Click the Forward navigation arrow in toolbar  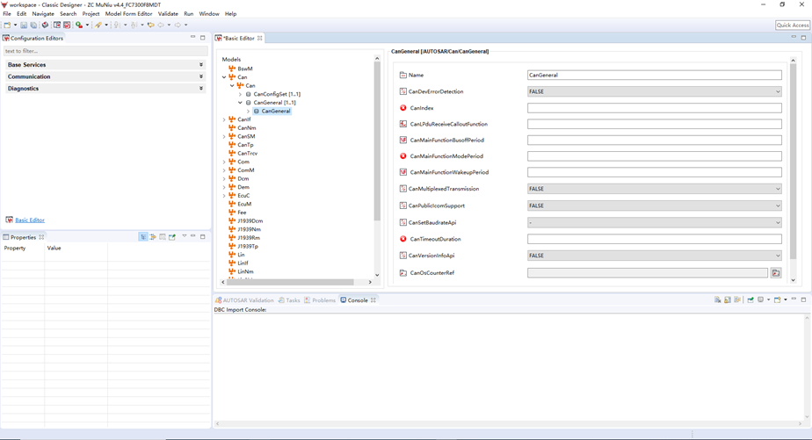pyautogui.click(x=178, y=25)
